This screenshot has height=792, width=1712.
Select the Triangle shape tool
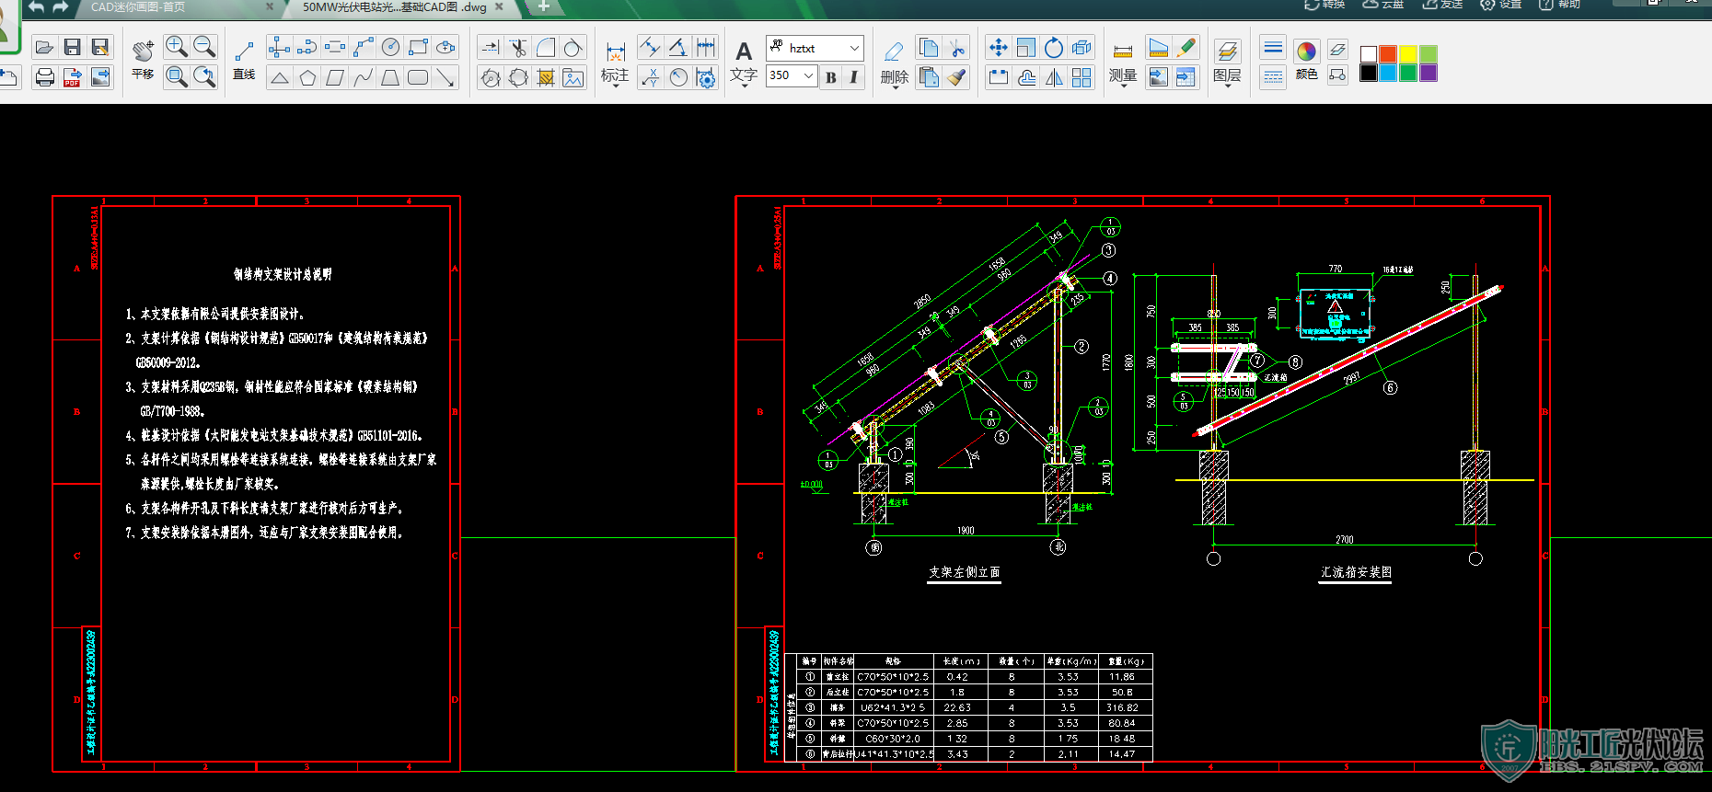click(x=280, y=77)
